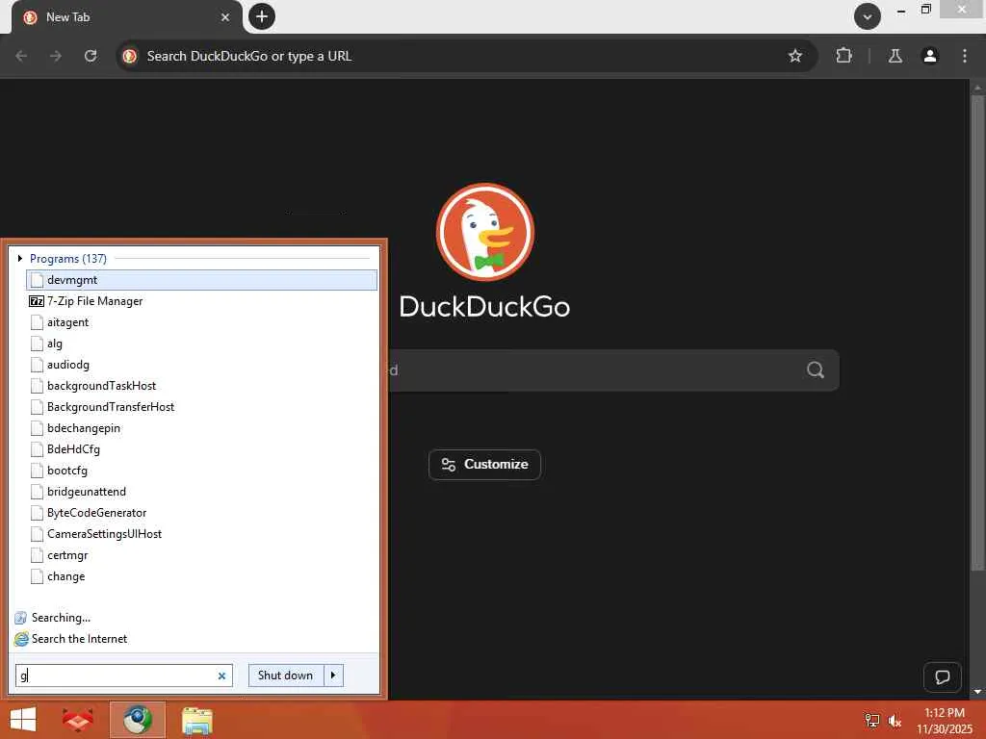Viewport: 986px width, 739px height.
Task: Open the Customize button
Action: 485,465
